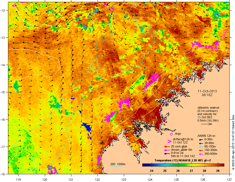
Task: Click the '119' longitude axis label
Action: 18,180
